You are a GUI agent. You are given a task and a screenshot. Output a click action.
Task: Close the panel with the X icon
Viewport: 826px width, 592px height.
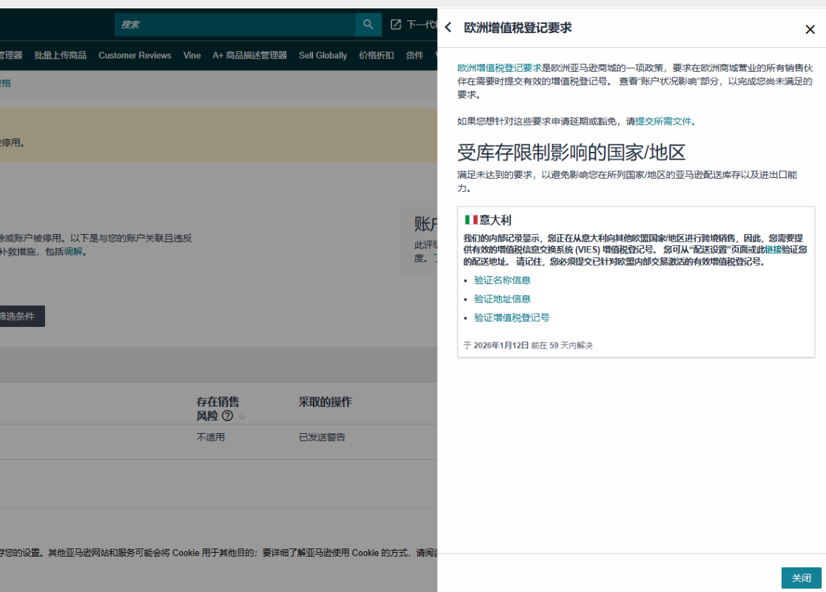pos(810,30)
